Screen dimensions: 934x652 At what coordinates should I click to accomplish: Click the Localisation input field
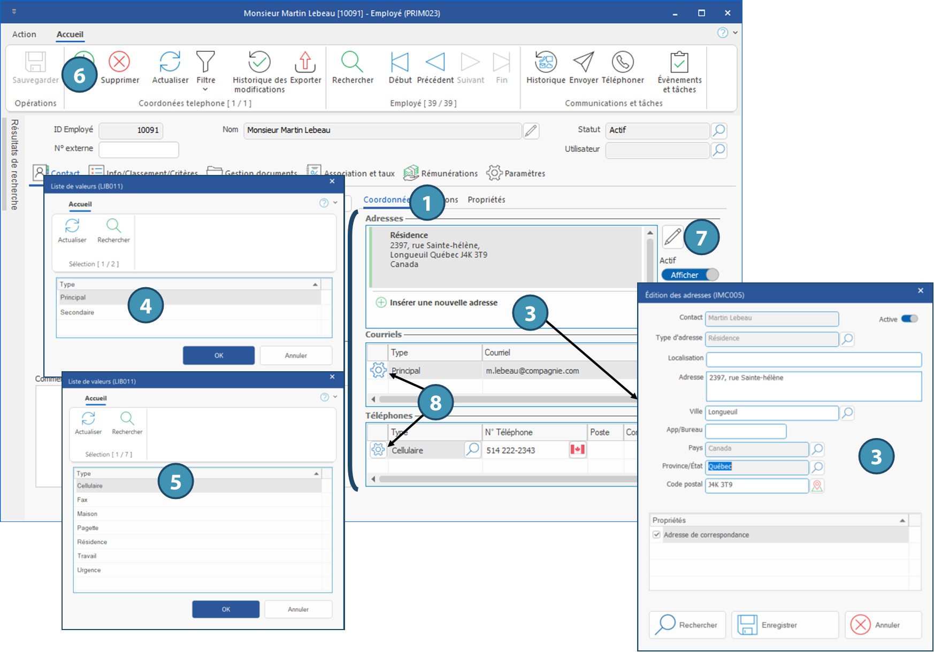(813, 359)
